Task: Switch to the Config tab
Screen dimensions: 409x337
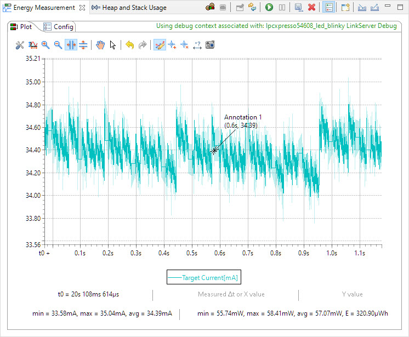Action: [58, 27]
